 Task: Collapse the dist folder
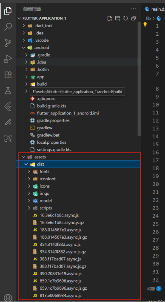point(26,164)
